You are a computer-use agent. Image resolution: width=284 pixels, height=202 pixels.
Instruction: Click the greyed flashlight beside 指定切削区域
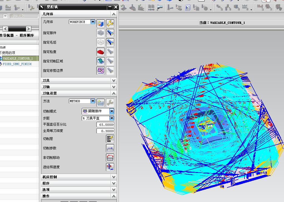click(x=110, y=61)
